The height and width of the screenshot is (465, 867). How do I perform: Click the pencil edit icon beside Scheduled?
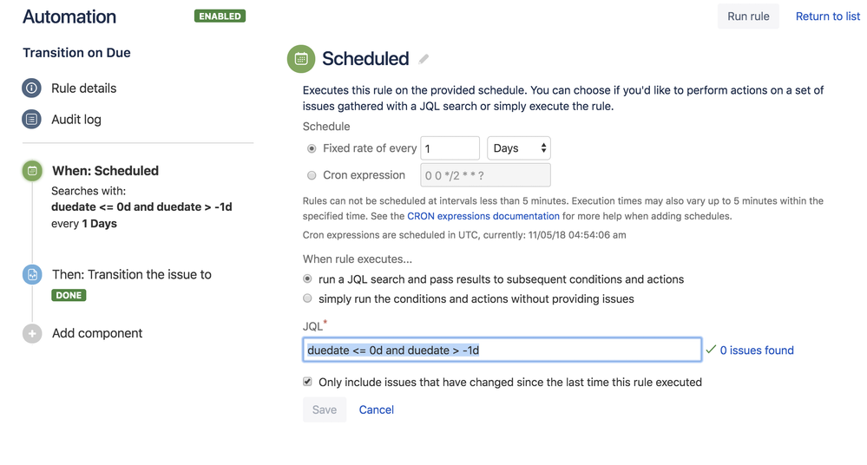click(x=424, y=59)
